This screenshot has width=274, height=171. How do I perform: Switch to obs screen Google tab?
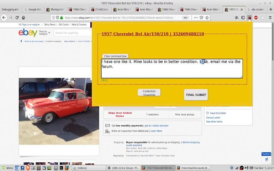pyautogui.click(x=256, y=9)
